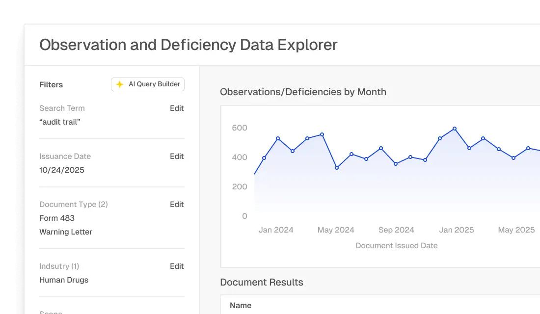Select Warning Letter under Document Type
Image resolution: width=540 pixels, height=314 pixels.
click(x=66, y=232)
